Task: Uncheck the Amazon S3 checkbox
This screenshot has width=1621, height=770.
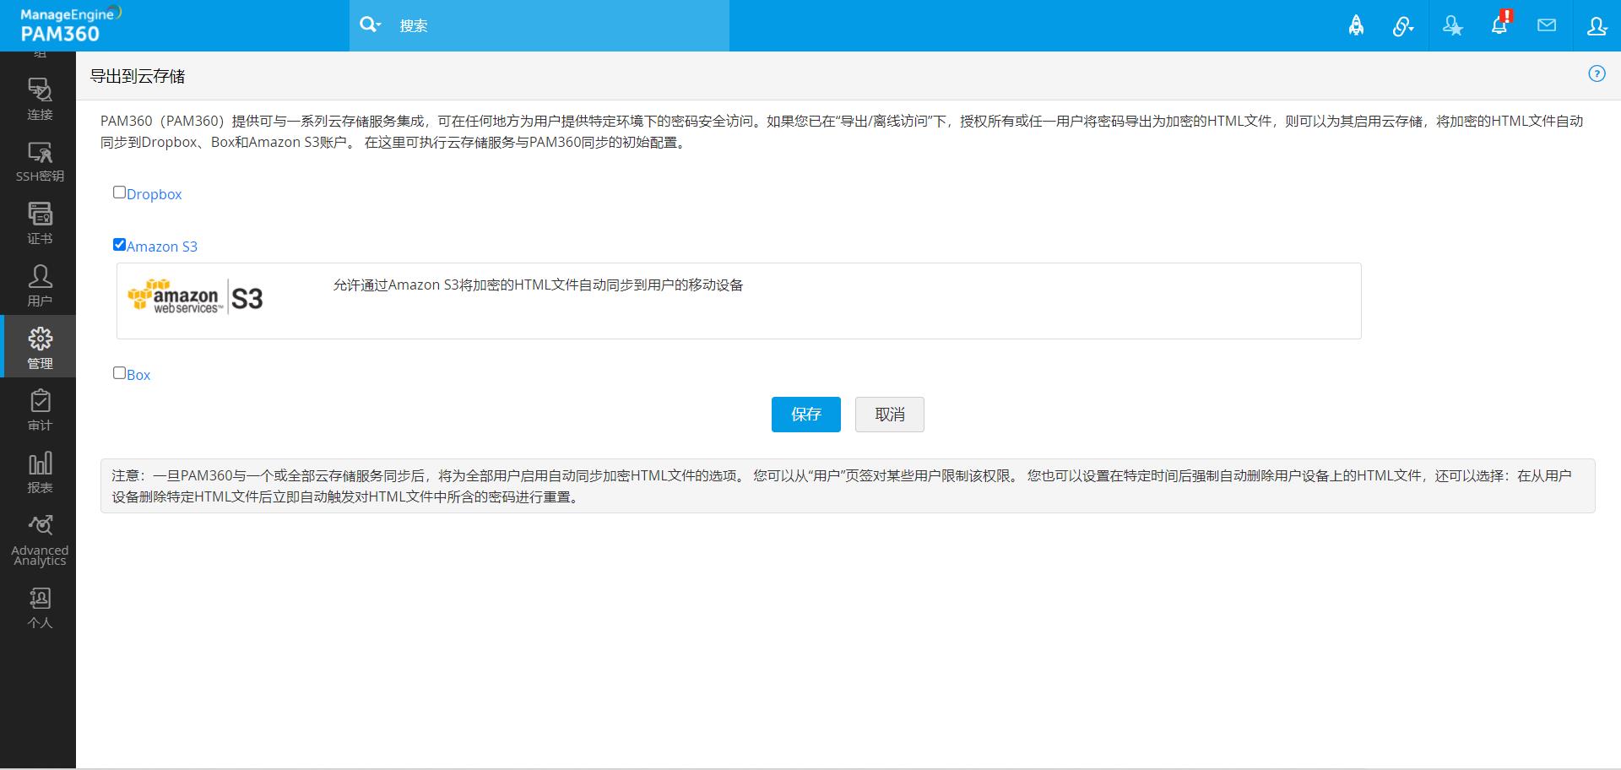Action: (x=119, y=245)
